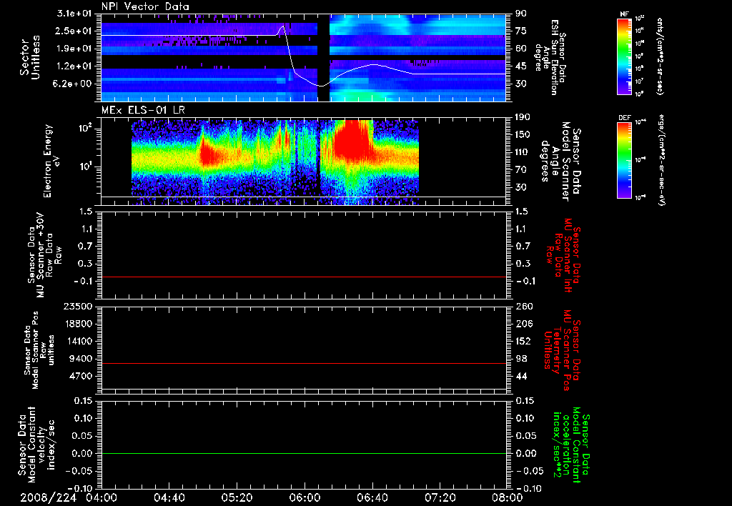Click the 06:00 time axis label
The image size is (732, 506).
pyautogui.click(x=305, y=497)
